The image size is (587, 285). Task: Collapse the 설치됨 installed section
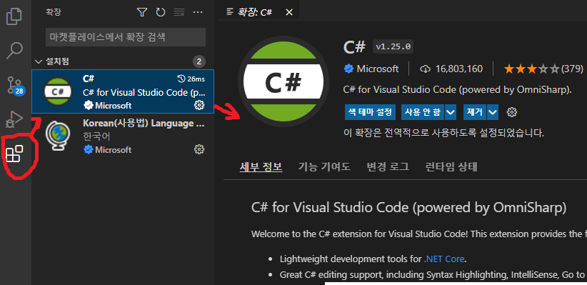click(x=123, y=61)
